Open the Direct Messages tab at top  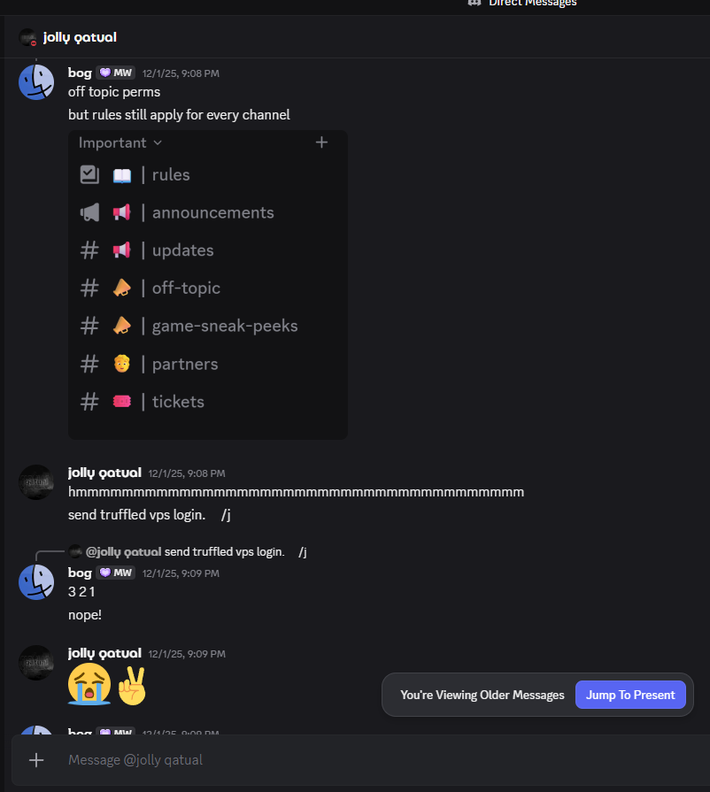tap(531, 4)
